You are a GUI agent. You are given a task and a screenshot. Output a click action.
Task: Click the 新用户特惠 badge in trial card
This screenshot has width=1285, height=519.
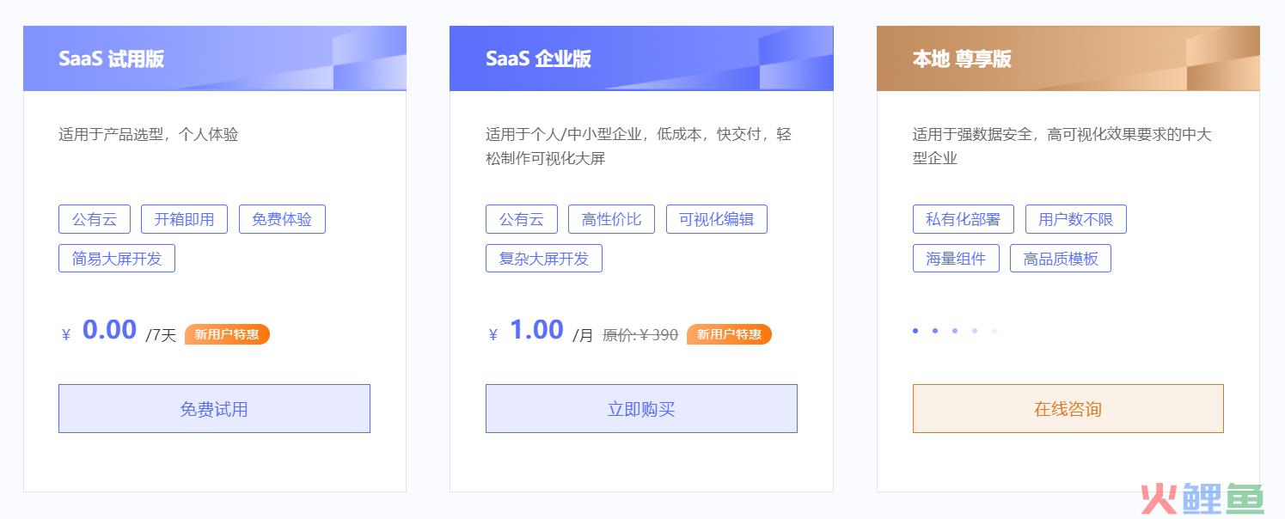227,334
